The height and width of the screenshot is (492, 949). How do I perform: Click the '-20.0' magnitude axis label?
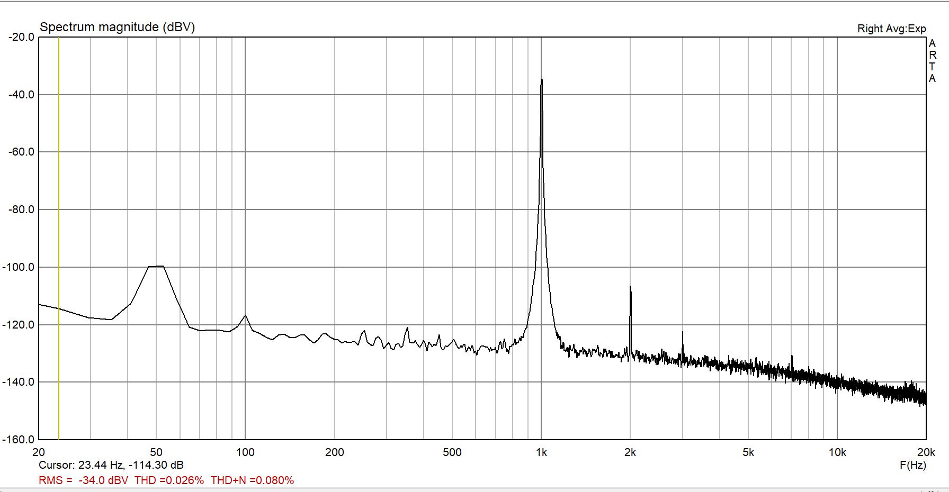21,37
